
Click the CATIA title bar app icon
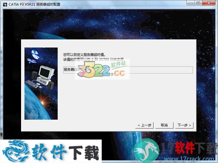[5, 4]
